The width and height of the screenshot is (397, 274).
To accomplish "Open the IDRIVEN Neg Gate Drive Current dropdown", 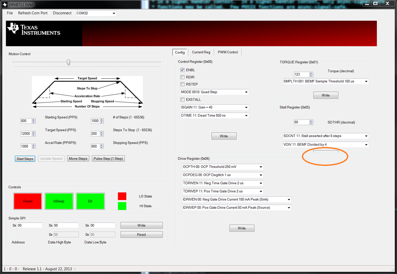I will pyautogui.click(x=237, y=199).
